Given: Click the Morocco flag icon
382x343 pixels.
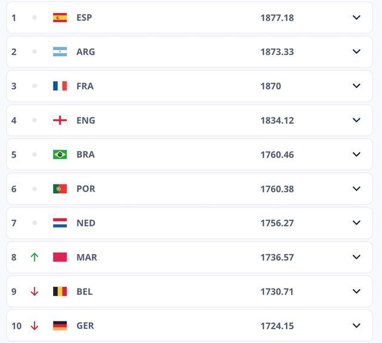Looking at the screenshot, I should pyautogui.click(x=60, y=257).
